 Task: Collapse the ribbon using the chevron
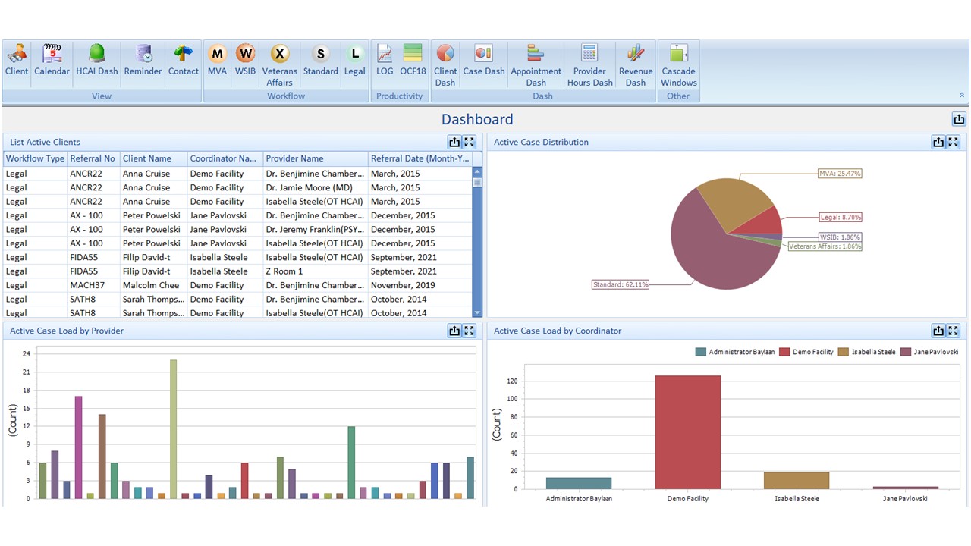(962, 95)
